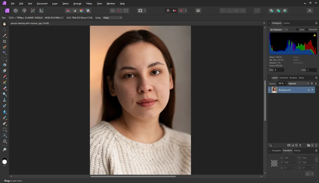Delete layer with trash icon
319x183 pixels.
pos(316,145)
